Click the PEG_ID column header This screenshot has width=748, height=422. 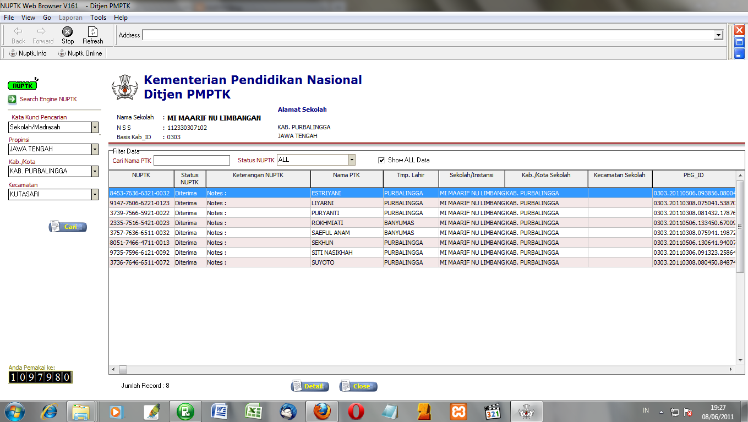click(694, 179)
